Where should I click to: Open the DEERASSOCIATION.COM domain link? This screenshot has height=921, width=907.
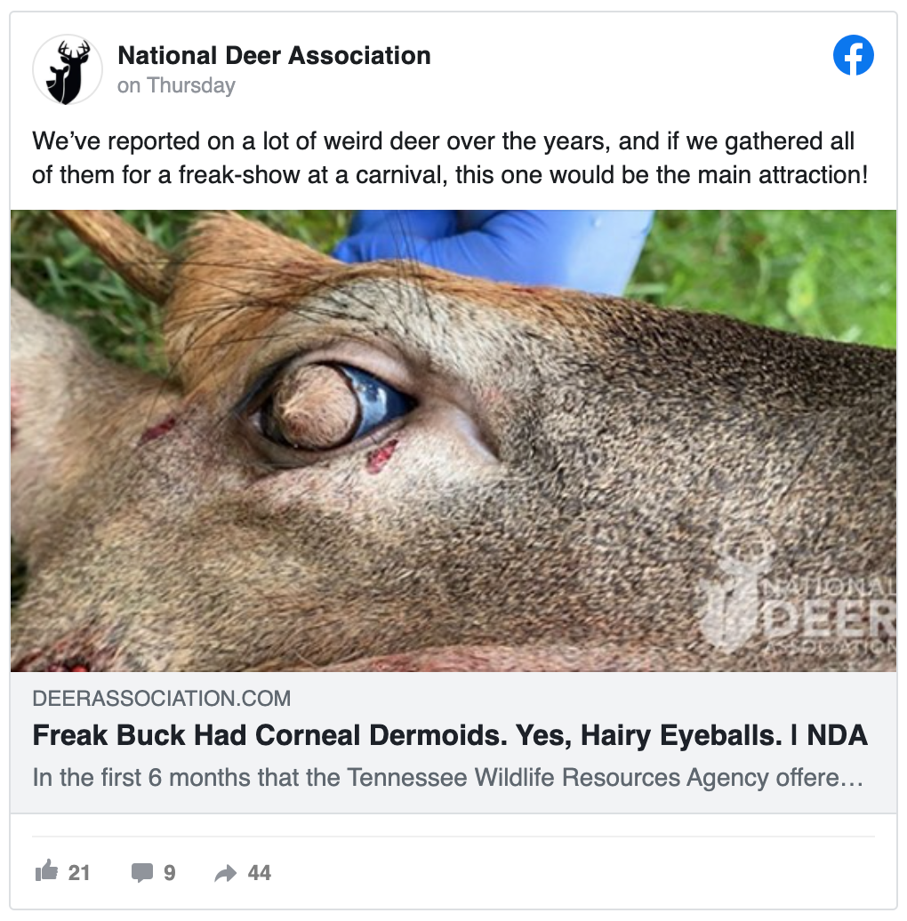tap(161, 698)
